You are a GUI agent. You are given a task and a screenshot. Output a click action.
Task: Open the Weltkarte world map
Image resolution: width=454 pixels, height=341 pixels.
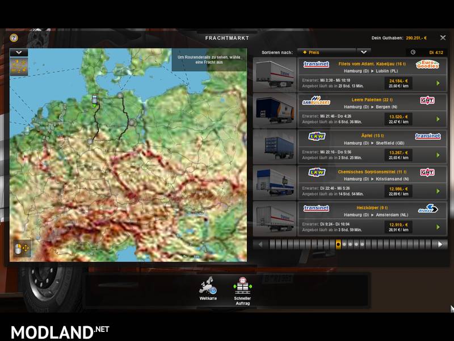coord(208,289)
